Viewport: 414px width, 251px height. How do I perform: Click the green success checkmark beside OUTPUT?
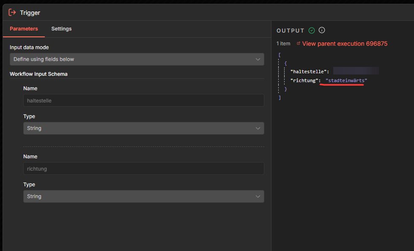pyautogui.click(x=312, y=30)
